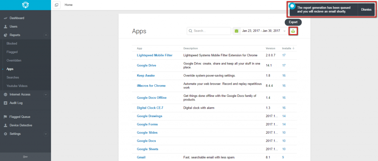Click the Reports pie chart icon

pyautogui.click(x=6, y=35)
